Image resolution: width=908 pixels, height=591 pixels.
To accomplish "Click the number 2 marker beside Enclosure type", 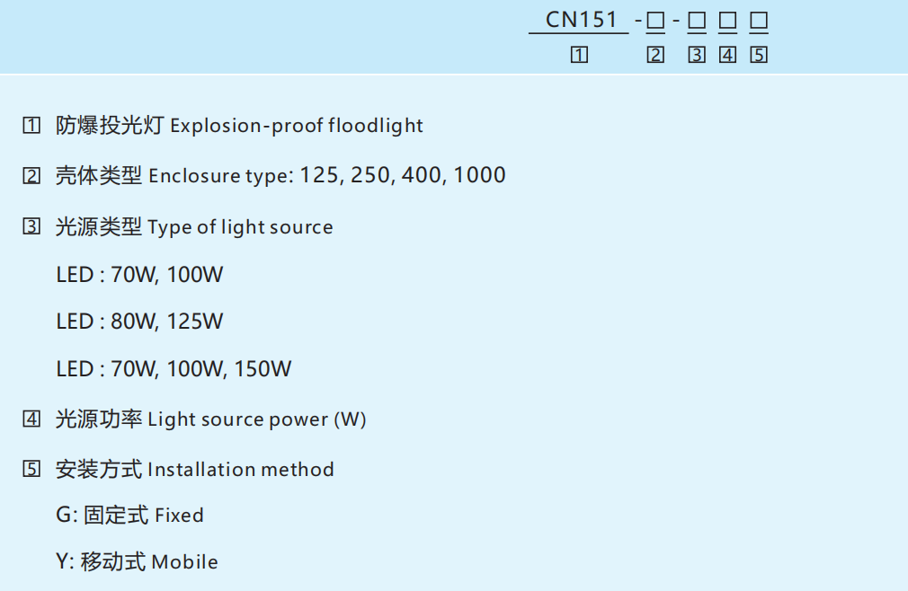I will (x=31, y=176).
